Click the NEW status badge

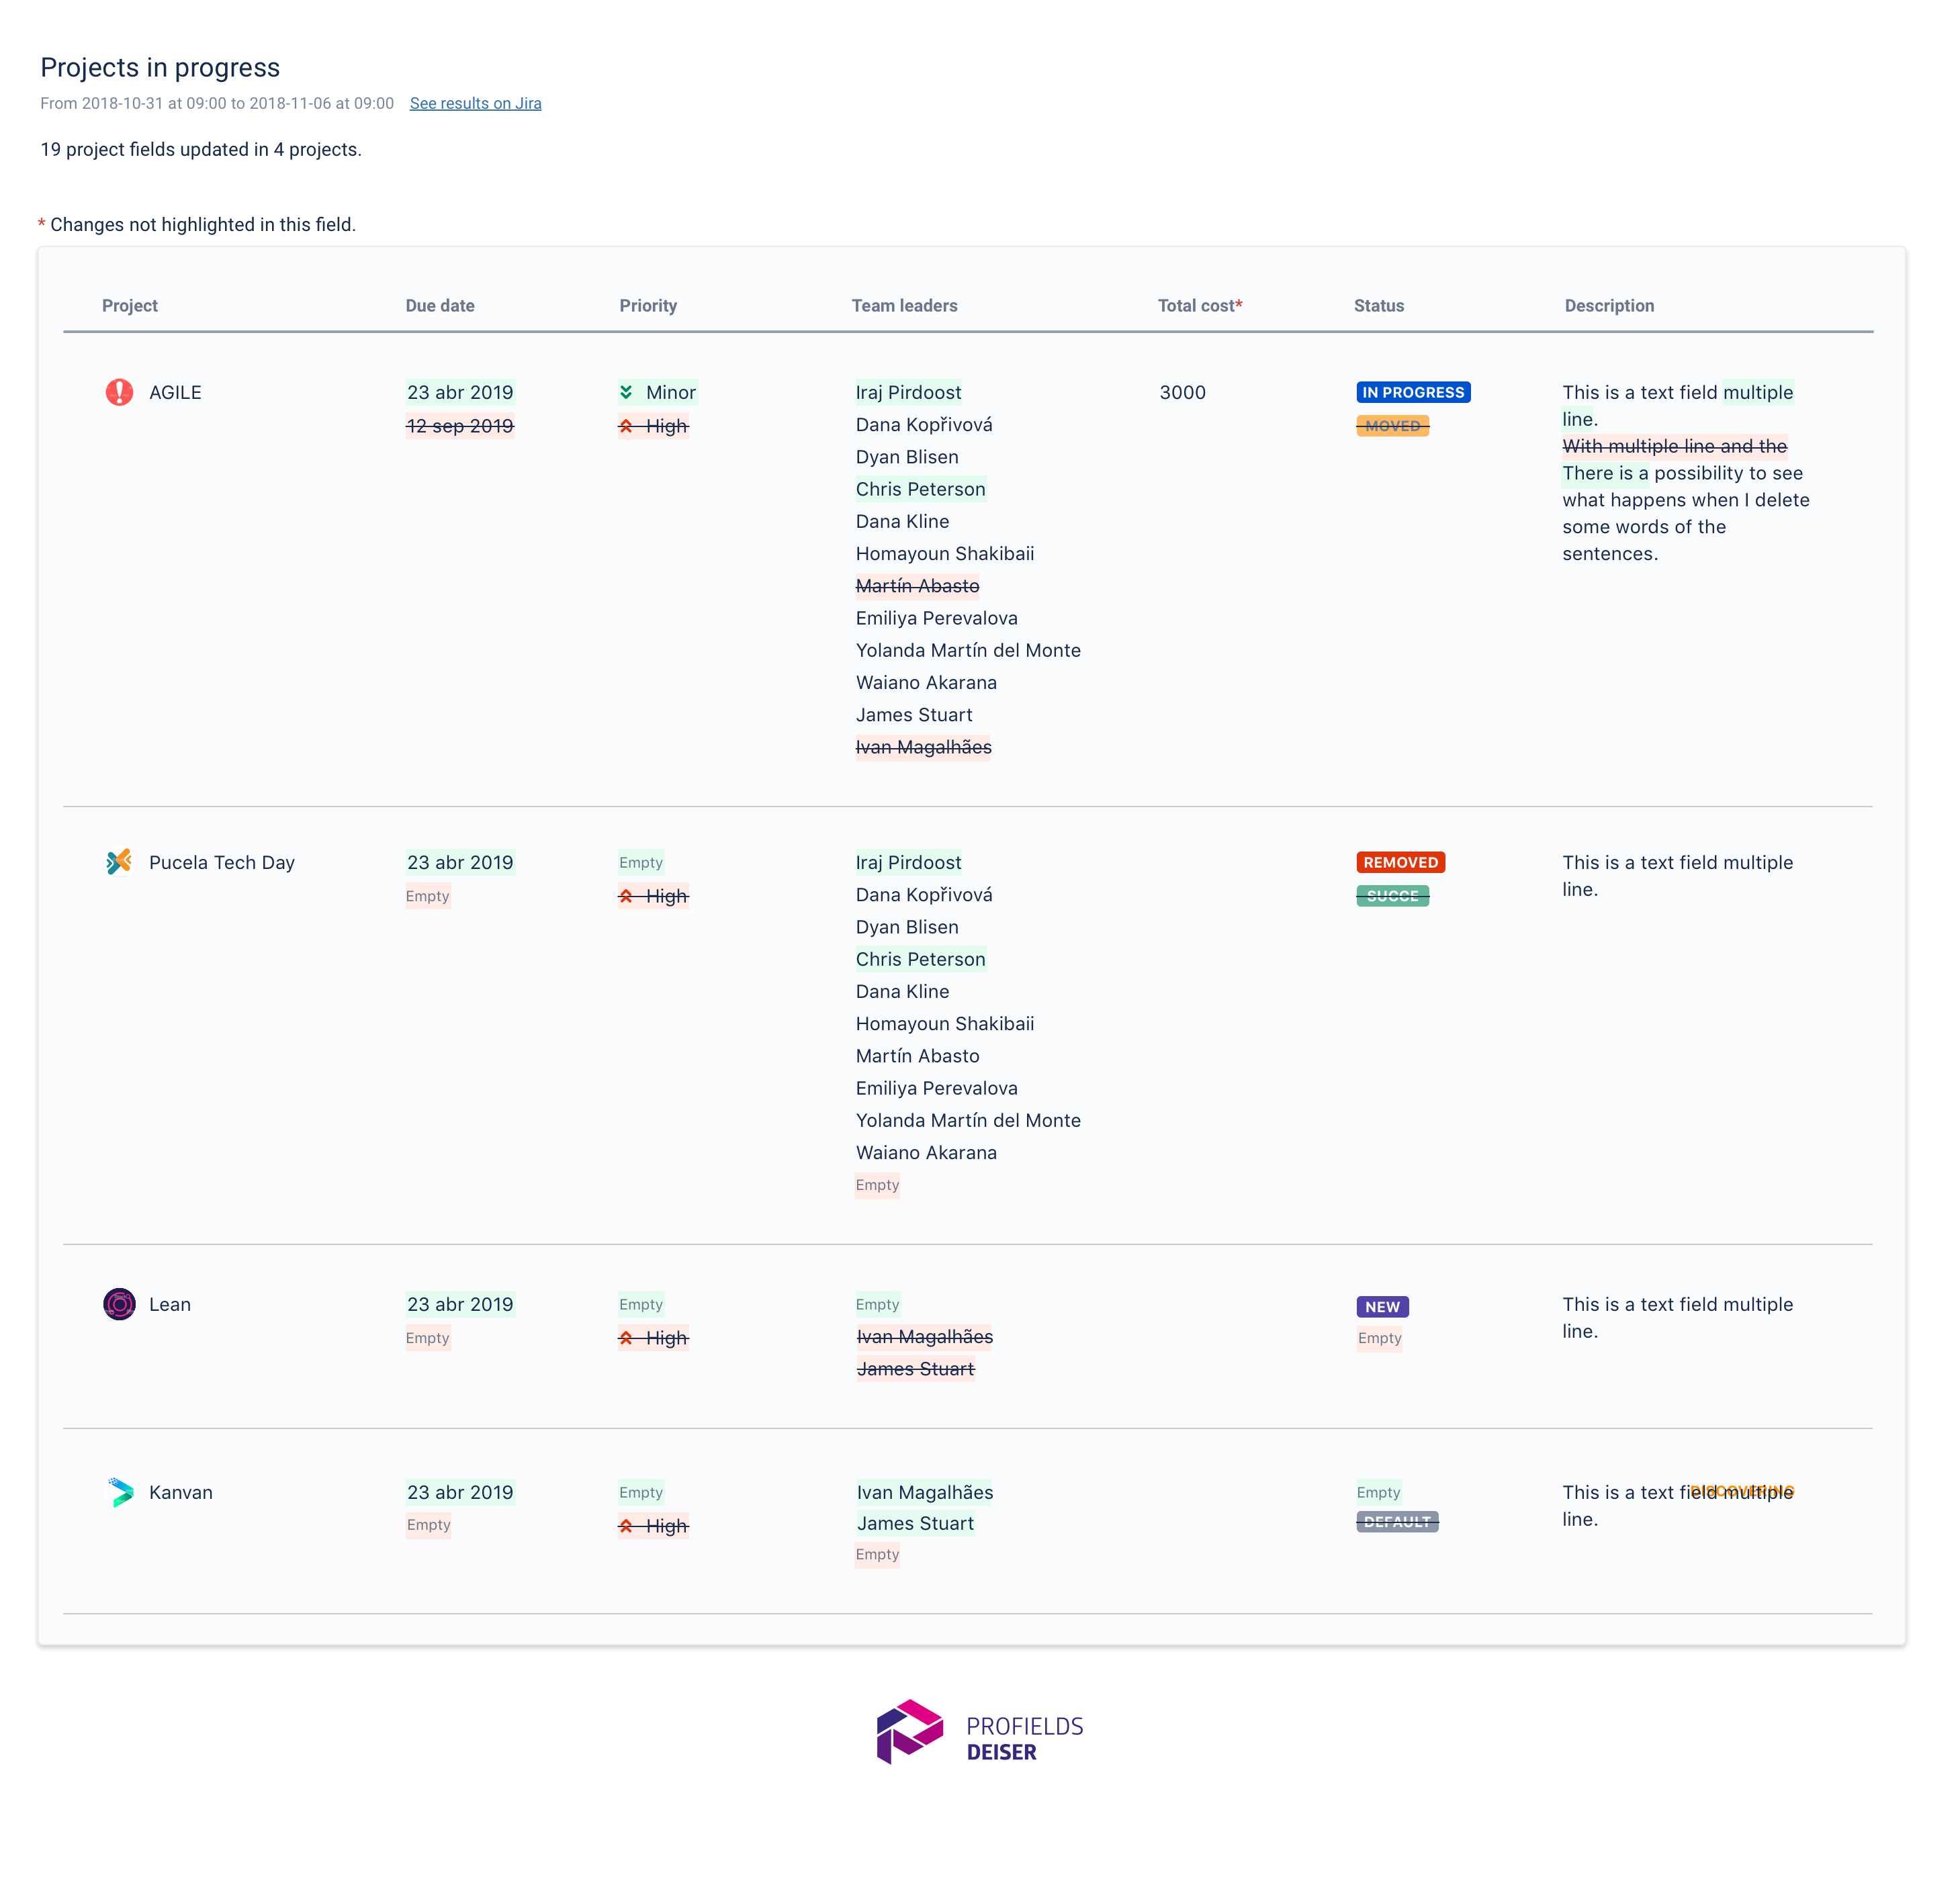1382,1307
